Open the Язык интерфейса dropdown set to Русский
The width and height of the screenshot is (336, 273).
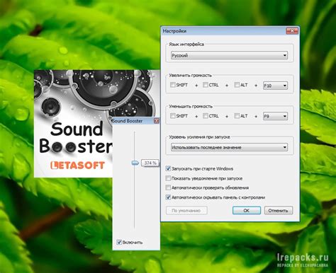point(229,55)
